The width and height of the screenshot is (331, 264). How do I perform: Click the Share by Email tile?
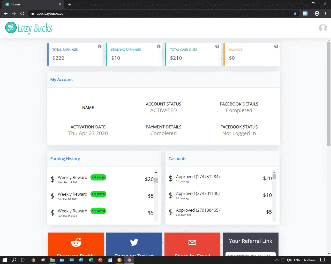[x=192, y=244]
